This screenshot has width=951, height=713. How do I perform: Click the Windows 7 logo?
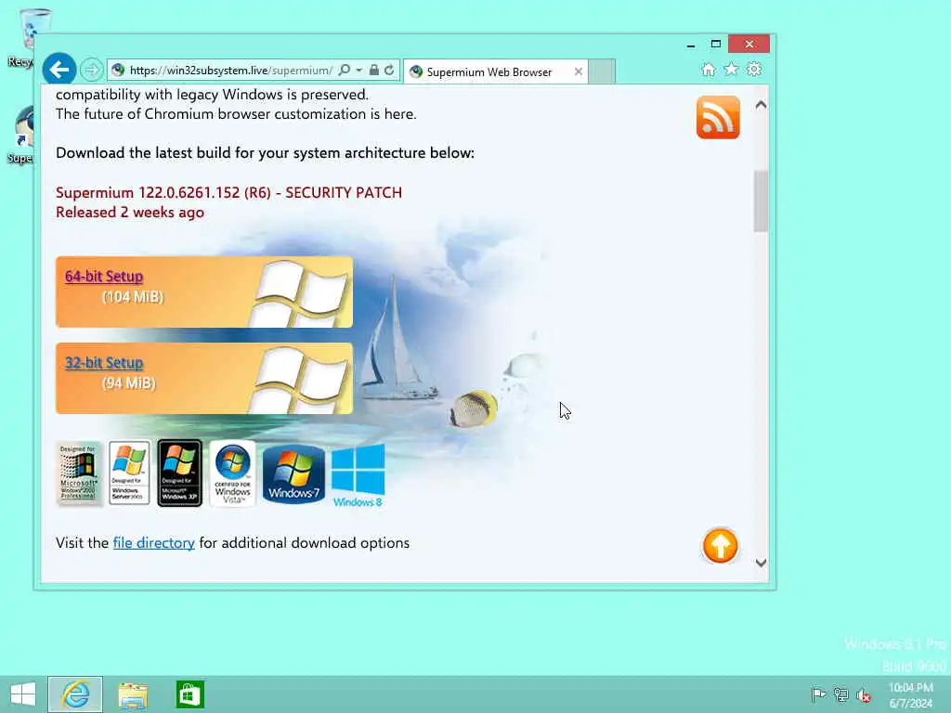point(293,473)
